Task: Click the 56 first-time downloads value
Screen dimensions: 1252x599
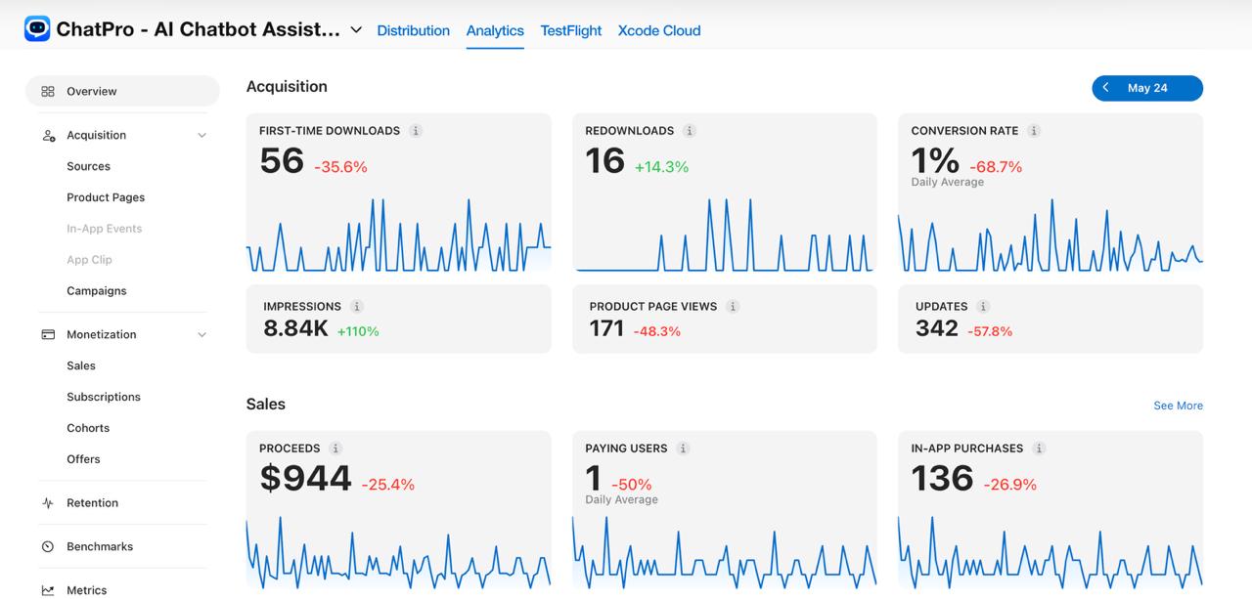Action: point(282,160)
